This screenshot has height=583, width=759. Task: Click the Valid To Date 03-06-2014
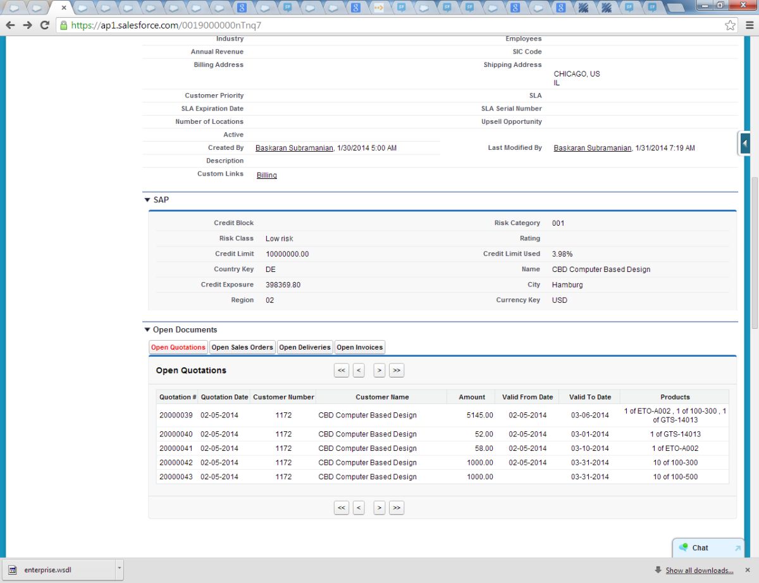590,415
